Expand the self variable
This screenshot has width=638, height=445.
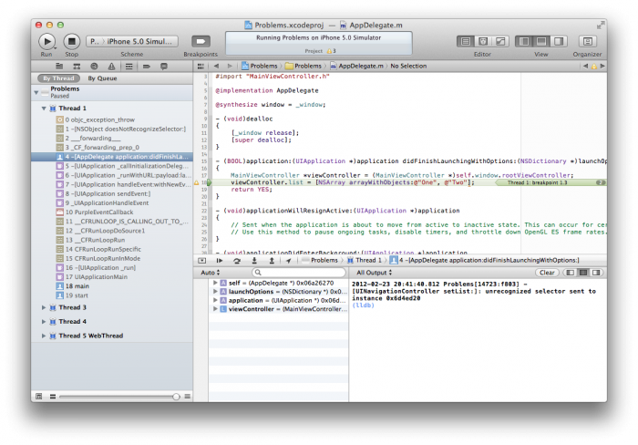click(215, 283)
